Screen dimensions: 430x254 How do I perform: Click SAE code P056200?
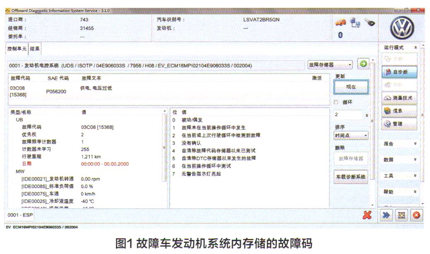[56, 91]
